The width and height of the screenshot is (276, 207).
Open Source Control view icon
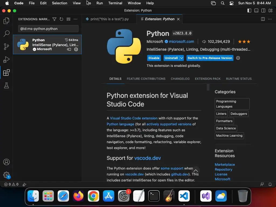coord(6,47)
